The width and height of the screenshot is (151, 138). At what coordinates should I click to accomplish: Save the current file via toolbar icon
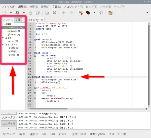tap(30, 13)
